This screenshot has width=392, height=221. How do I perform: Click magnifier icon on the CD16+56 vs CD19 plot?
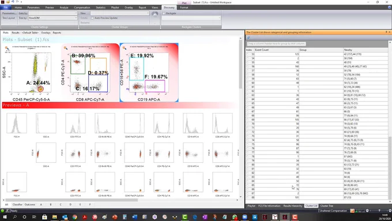[x=125, y=48]
